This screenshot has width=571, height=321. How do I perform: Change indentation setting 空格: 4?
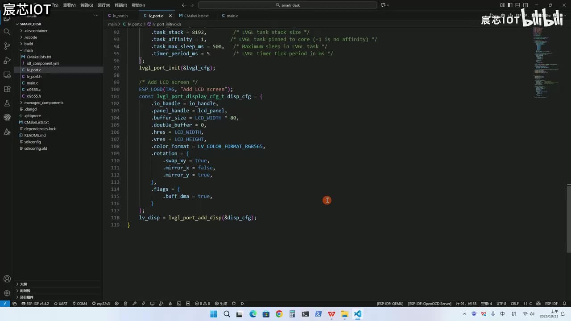tap(486, 304)
